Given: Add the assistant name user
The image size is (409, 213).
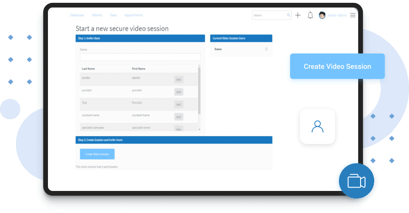Looking at the screenshot, I should [x=179, y=117].
